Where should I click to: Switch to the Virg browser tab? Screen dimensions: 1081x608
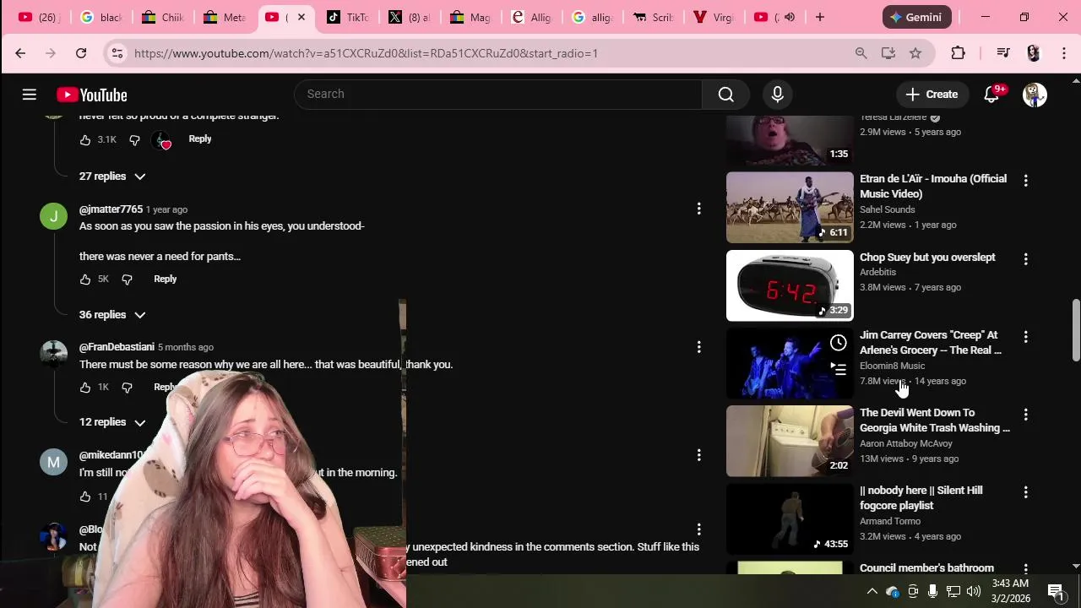tap(714, 17)
